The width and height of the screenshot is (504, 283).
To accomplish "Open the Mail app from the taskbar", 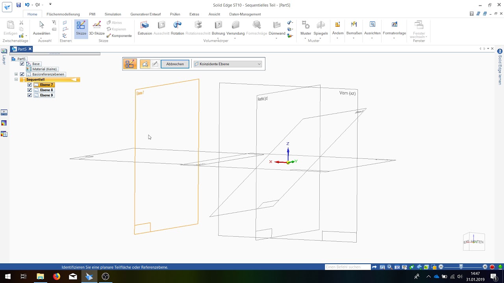I will click(73, 276).
